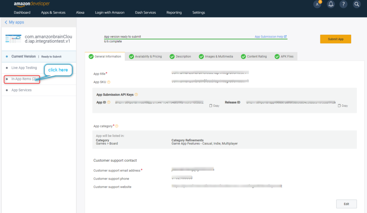Click the Category Refinements value text
This screenshot has height=213, width=367.
[x=204, y=144]
